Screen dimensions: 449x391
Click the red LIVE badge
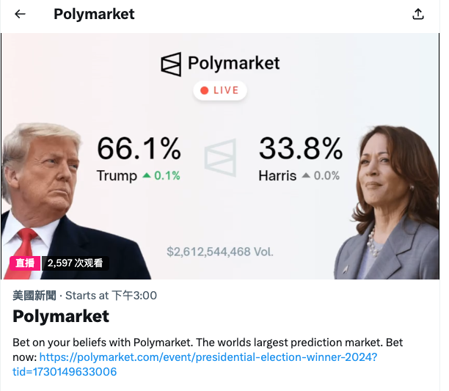(220, 90)
